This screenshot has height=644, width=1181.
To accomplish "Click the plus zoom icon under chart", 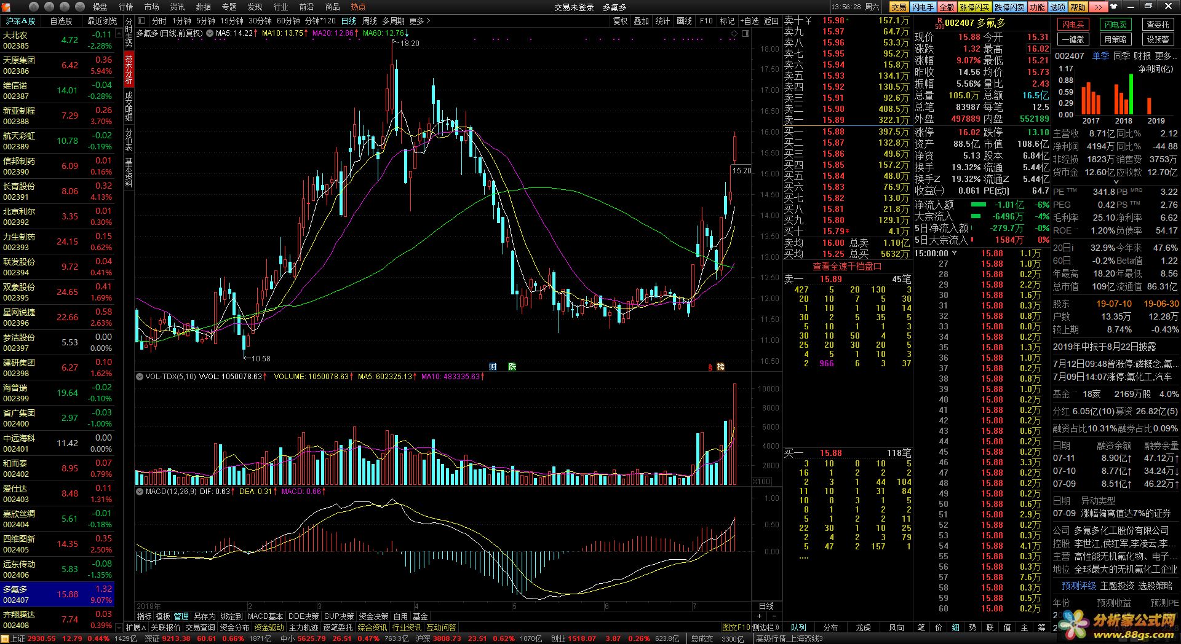I will click(x=760, y=616).
